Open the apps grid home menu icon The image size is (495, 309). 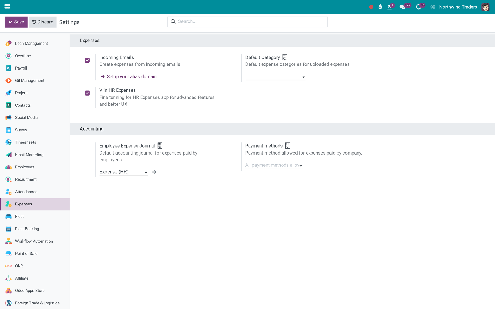[7, 7]
